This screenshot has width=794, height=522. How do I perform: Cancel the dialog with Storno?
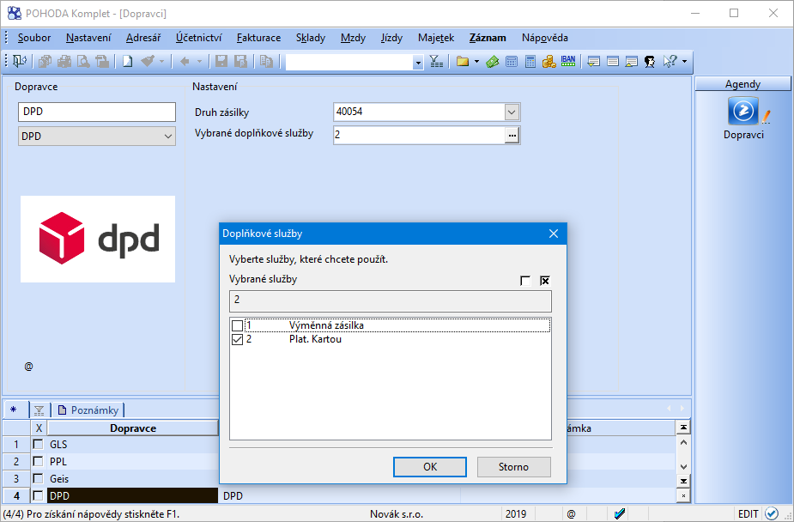pos(513,467)
